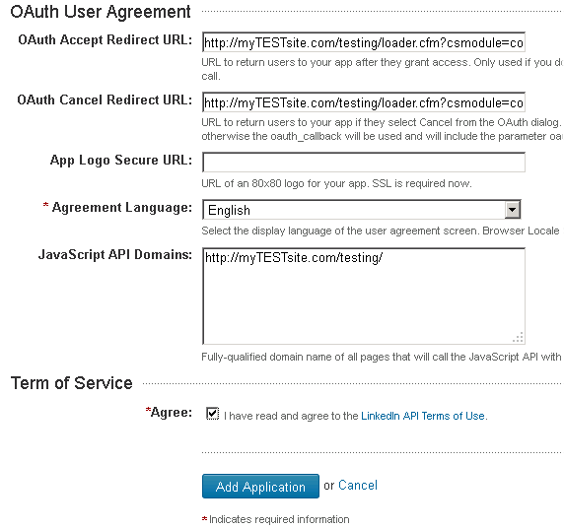Focus the OAuth Accept Redirect URL field
Viewport: 564px width, 529px height.
point(363,42)
